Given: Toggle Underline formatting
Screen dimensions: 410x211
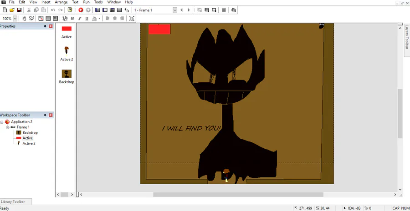Looking at the screenshot, I should click(x=87, y=18).
